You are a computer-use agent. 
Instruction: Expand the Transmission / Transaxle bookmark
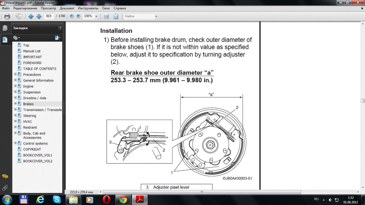15,110
